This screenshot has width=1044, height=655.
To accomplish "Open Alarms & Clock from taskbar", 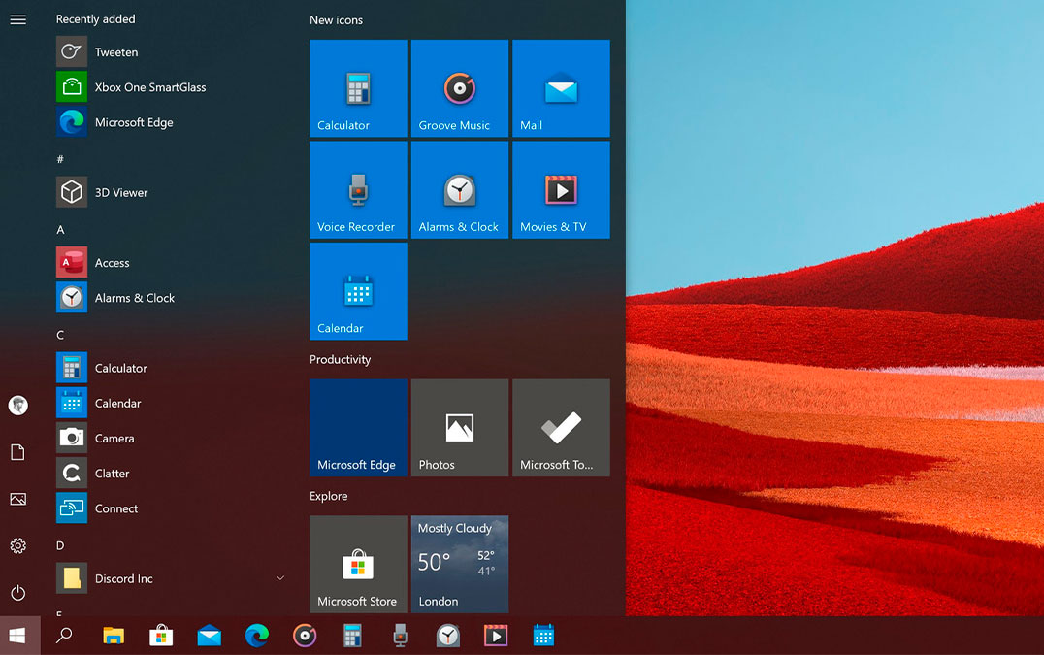I will click(448, 636).
